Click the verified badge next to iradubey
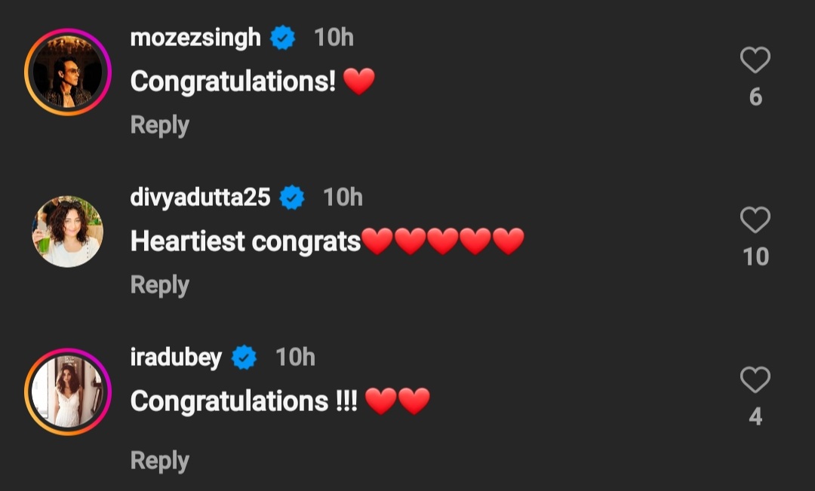Screen dimensions: 815x491 point(244,358)
